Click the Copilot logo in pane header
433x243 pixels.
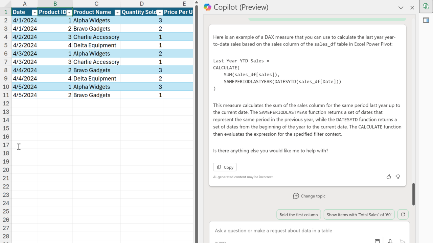tap(207, 7)
